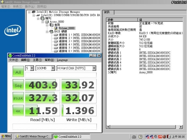Click the red ATI tray icon
The height and width of the screenshot is (140, 187).
click(160, 137)
